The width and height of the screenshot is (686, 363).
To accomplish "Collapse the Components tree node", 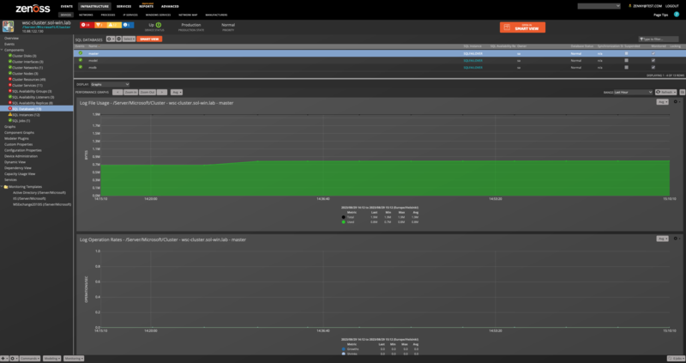I will (2, 50).
